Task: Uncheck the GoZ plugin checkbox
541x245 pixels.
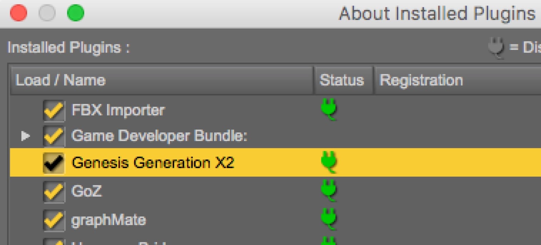Action: point(54,192)
